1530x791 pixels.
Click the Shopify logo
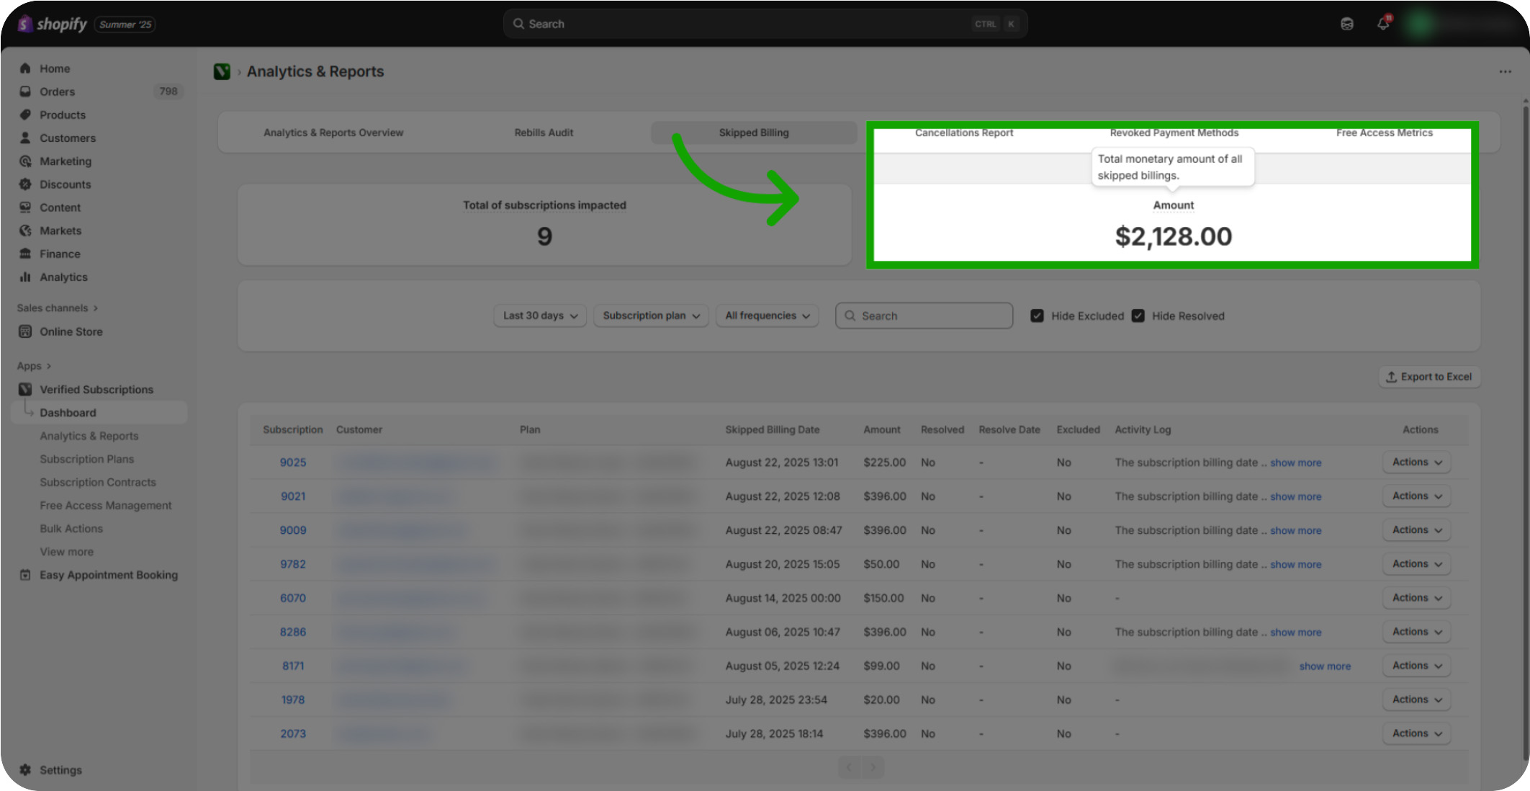tap(52, 24)
